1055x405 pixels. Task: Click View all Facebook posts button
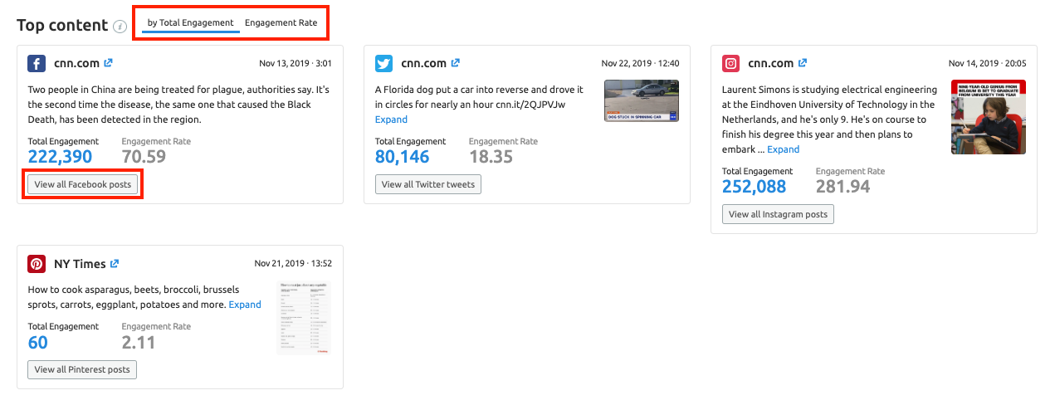click(83, 184)
